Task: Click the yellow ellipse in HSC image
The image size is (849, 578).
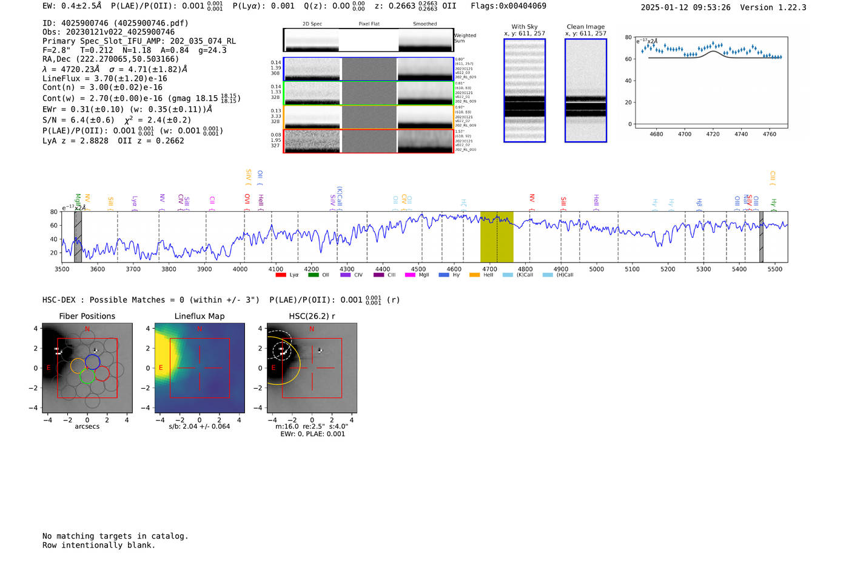Action: tap(298, 364)
